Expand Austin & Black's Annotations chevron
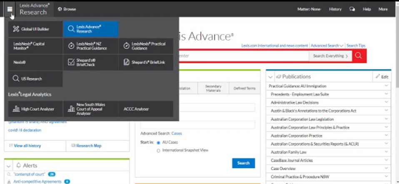This screenshot has height=184, width=399. (386, 111)
